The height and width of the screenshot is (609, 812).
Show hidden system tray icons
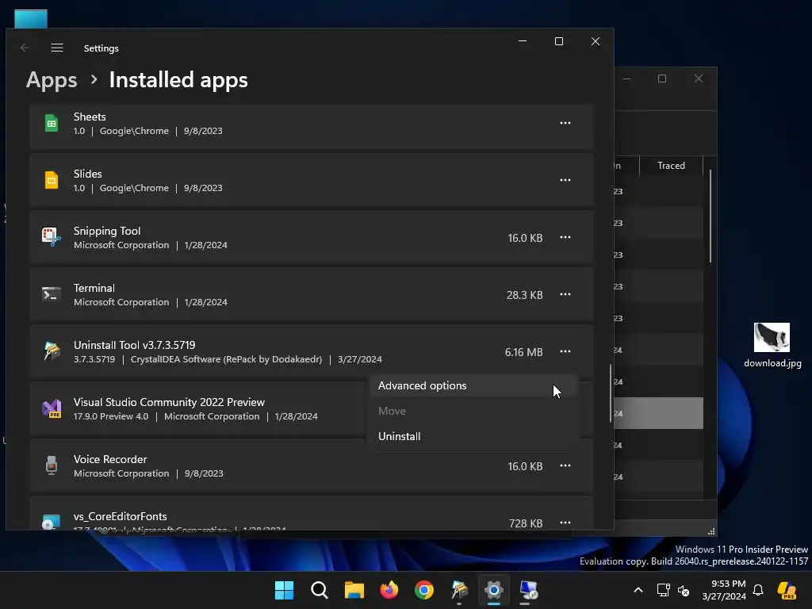(x=638, y=590)
